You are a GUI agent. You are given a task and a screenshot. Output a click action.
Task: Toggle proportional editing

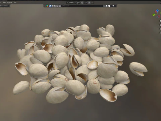pyautogui.click(x=89, y=3)
